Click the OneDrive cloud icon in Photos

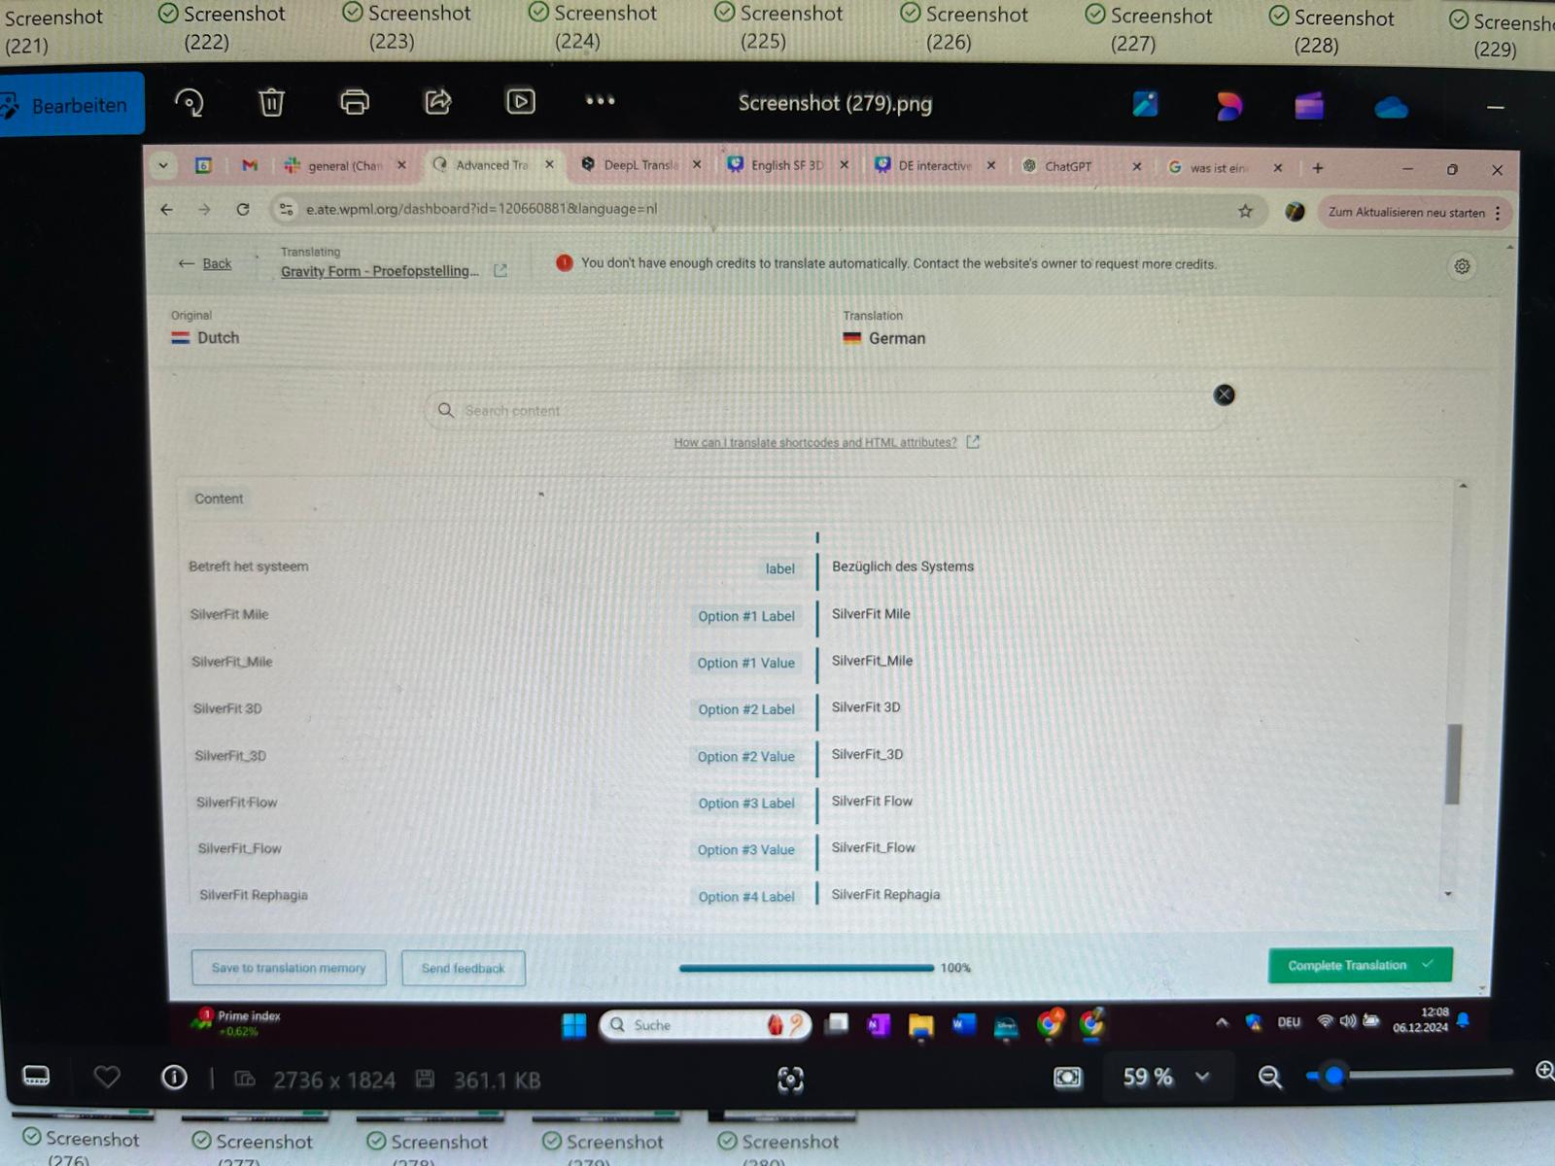tap(1391, 106)
